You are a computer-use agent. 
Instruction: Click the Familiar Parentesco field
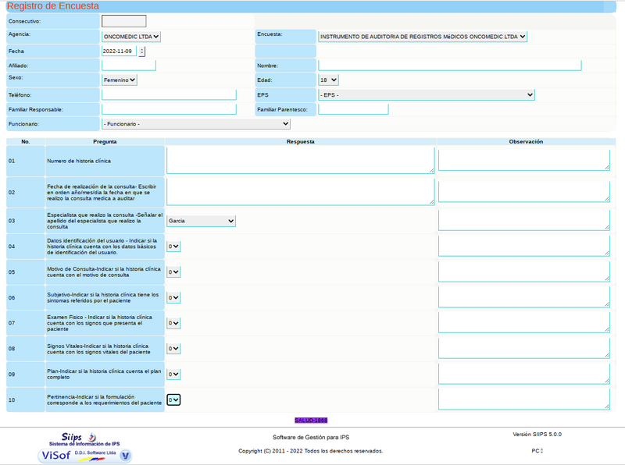353,109
